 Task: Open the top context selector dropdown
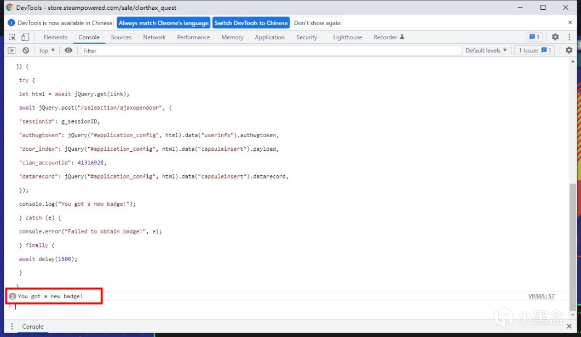[47, 51]
